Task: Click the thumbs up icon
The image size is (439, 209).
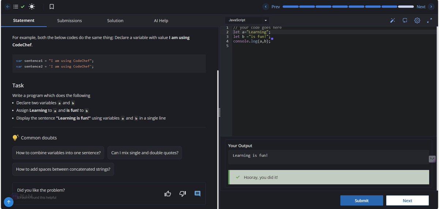Action: pyautogui.click(x=168, y=193)
